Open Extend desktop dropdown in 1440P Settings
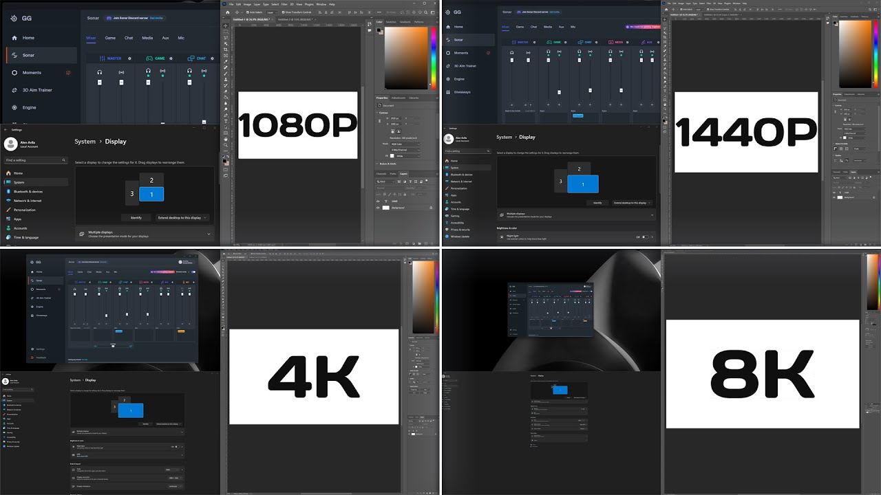Image resolution: width=881 pixels, height=495 pixels. pos(633,203)
